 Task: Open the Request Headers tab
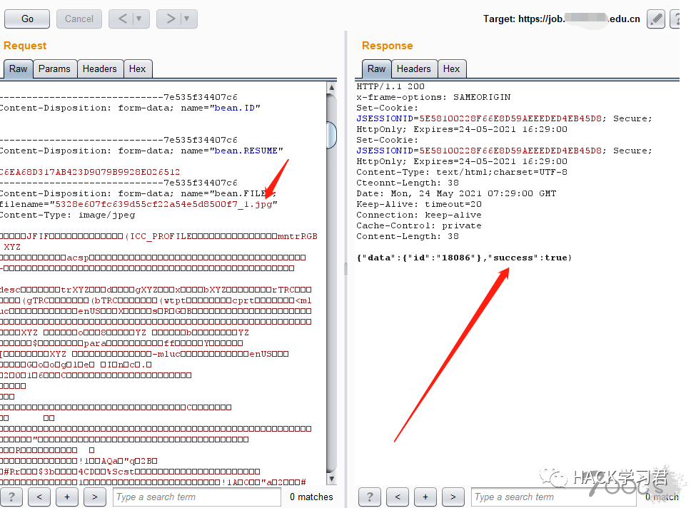[x=99, y=69]
